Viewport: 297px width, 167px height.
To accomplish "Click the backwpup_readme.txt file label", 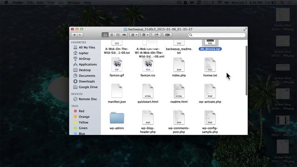I will (179, 51).
